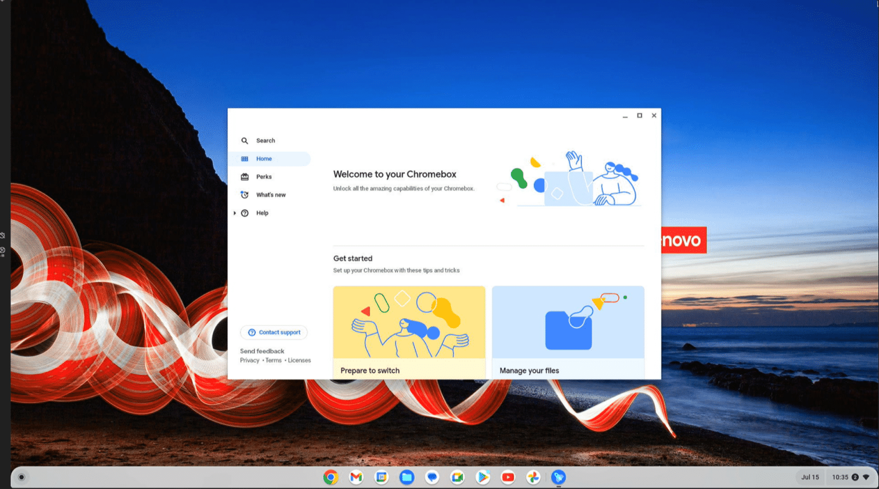This screenshot has width=879, height=489.
Task: Open the launcher circle button
Action: tap(21, 477)
